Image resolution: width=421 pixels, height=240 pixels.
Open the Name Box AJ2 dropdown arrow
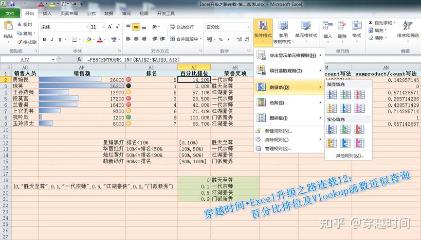53,60
